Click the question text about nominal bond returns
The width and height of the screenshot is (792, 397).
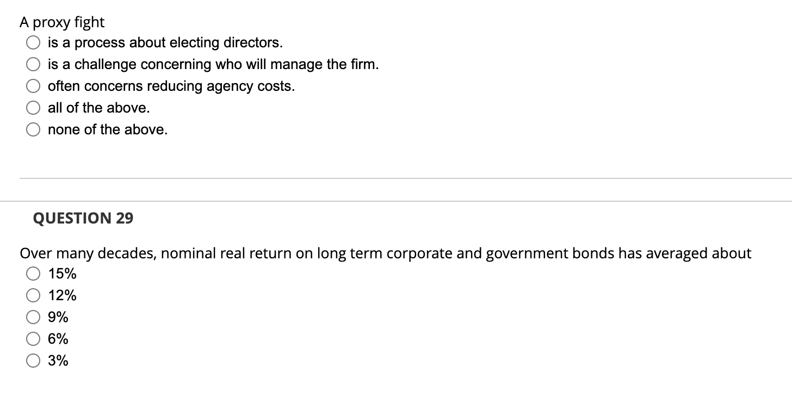[x=385, y=252]
